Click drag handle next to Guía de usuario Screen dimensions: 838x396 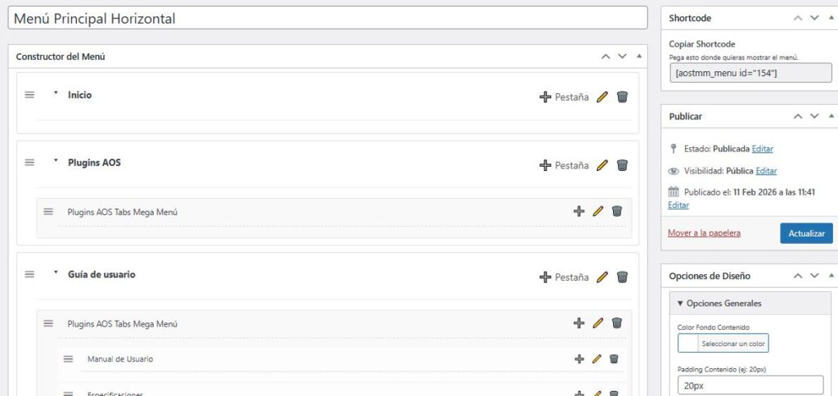[29, 274]
